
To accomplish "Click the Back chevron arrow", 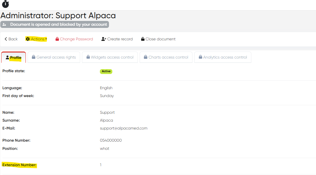I will [6, 39].
